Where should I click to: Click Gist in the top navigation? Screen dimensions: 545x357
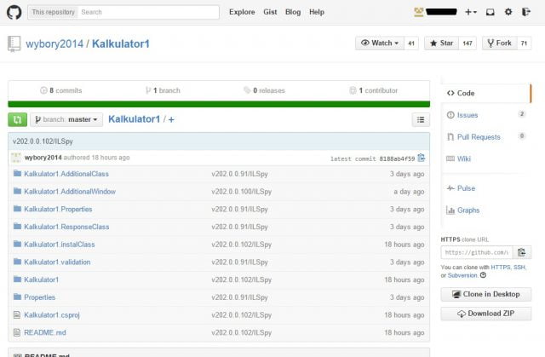pos(270,12)
